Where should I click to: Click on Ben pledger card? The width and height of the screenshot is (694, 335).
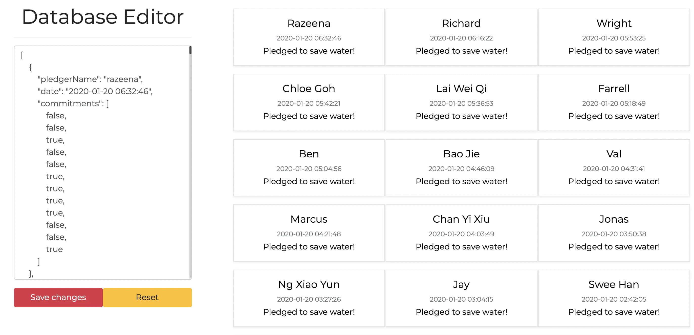click(x=309, y=167)
